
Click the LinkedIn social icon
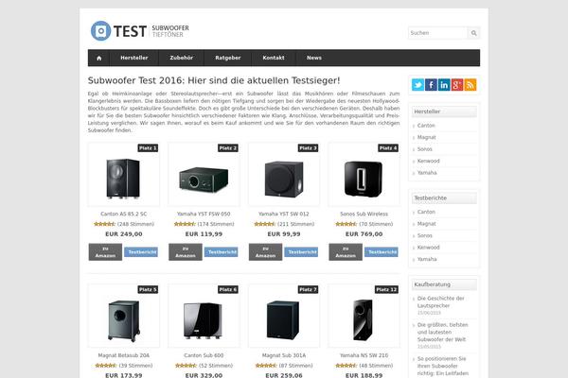[x=444, y=85]
